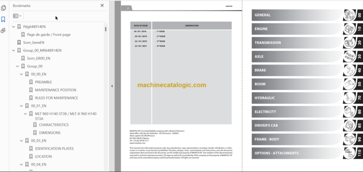Collapse the Group_00 bookmark
Screen dimensions: 363x172
[x=17, y=66]
